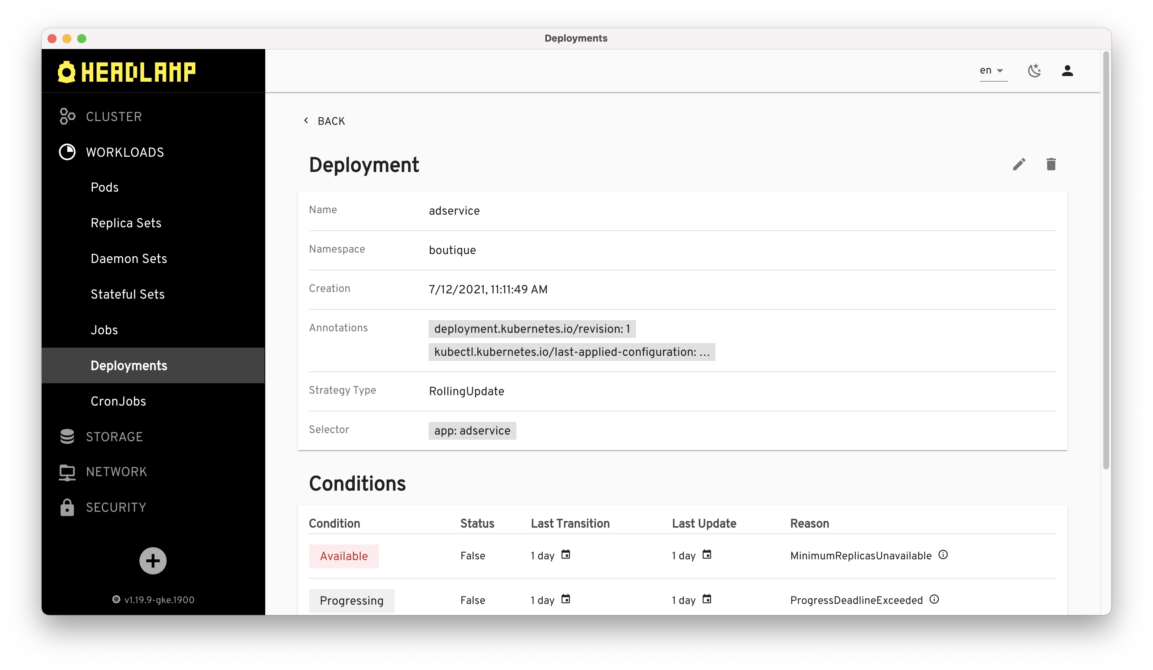The width and height of the screenshot is (1153, 670).
Task: Select Replica Sets in the sidebar
Action: tap(126, 223)
